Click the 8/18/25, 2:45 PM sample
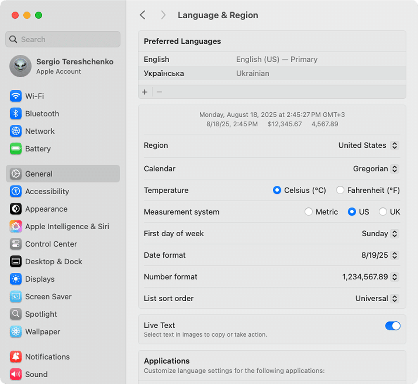418x384 pixels. tap(232, 124)
